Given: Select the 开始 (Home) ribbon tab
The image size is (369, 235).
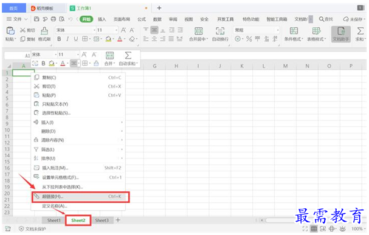Looking at the screenshot, I should point(86,19).
